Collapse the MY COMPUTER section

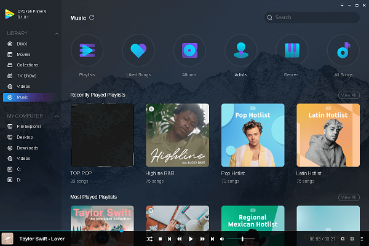coord(57,116)
